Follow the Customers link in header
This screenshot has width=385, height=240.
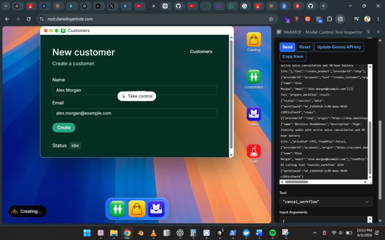tap(201, 51)
